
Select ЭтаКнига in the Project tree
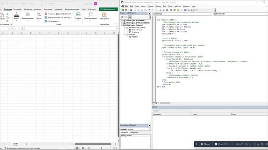pyautogui.click(x=135, y=32)
